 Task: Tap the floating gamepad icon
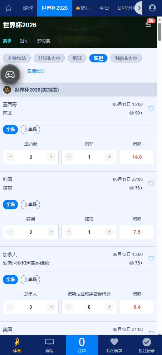click(x=10, y=75)
